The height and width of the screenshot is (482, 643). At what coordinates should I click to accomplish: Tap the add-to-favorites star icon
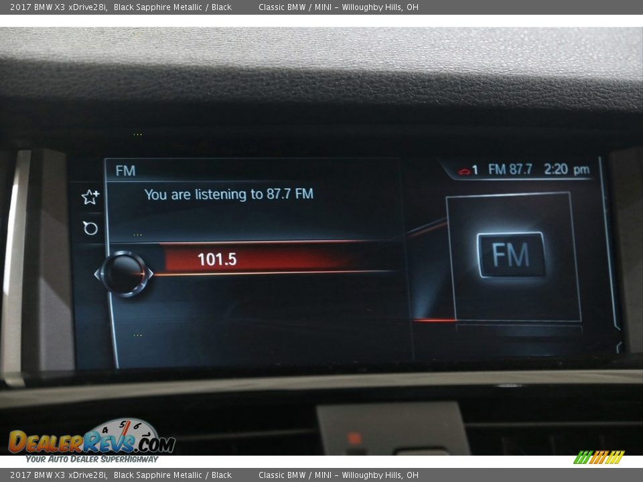click(90, 197)
